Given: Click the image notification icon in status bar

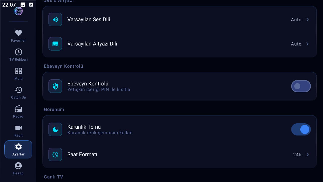Looking at the screenshot, I should coord(23,5).
